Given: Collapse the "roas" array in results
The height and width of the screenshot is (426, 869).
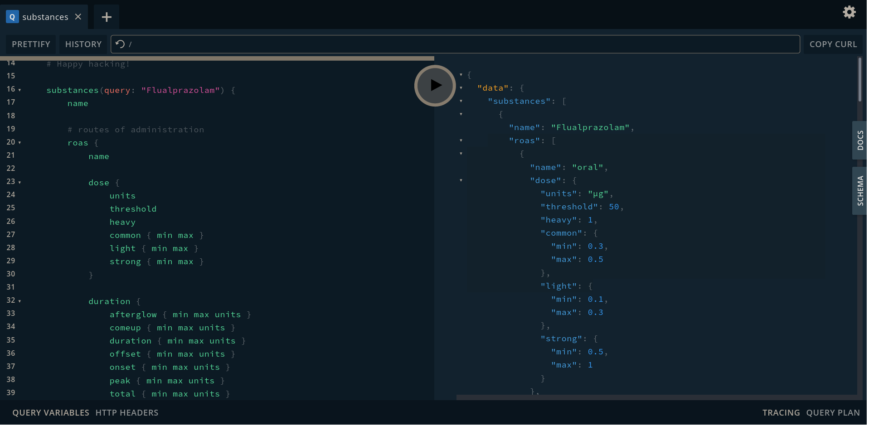Looking at the screenshot, I should click(461, 140).
